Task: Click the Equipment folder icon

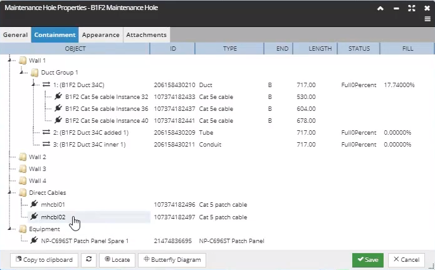Action: (23, 229)
